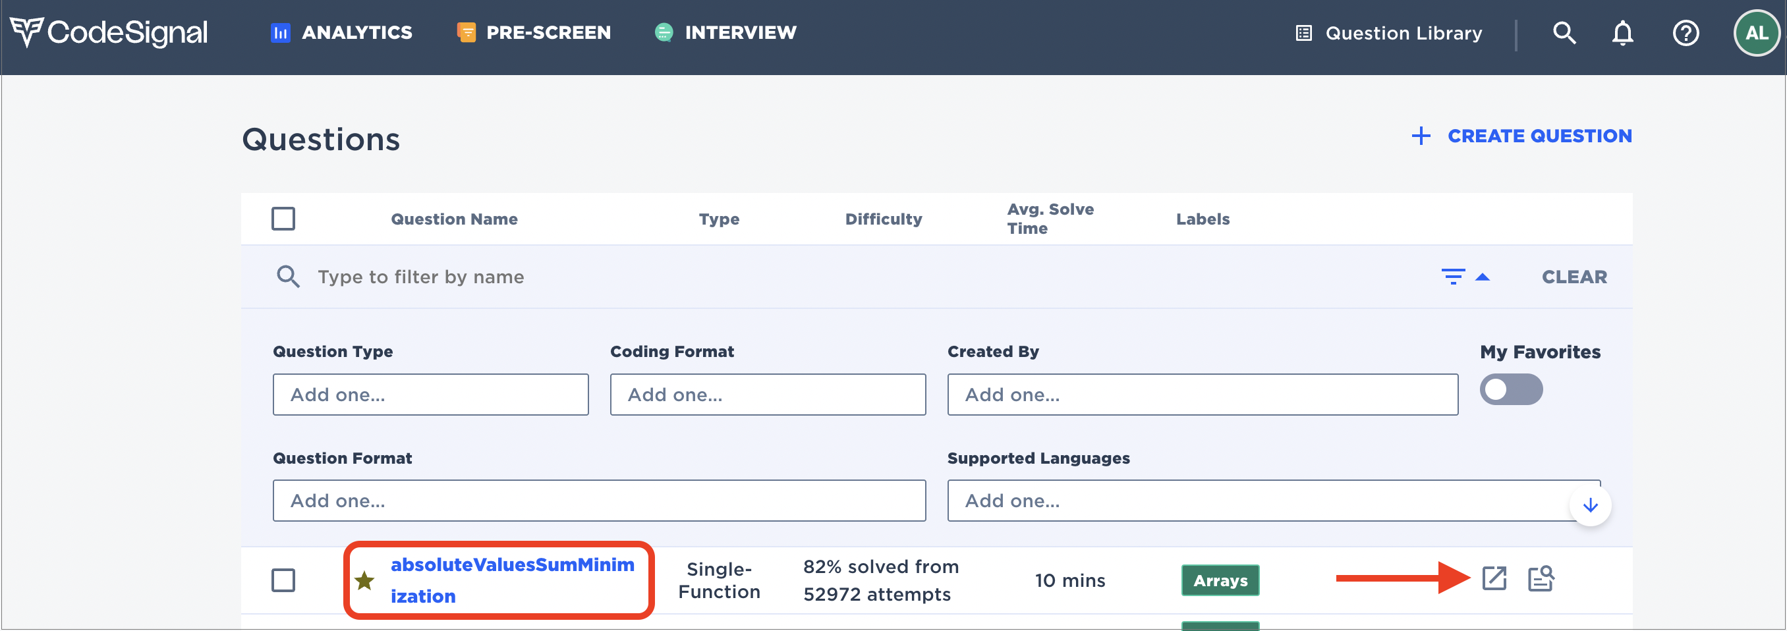Viewport: 1787px width, 631px height.
Task: Open the search icon in the top bar
Action: pos(1564,32)
